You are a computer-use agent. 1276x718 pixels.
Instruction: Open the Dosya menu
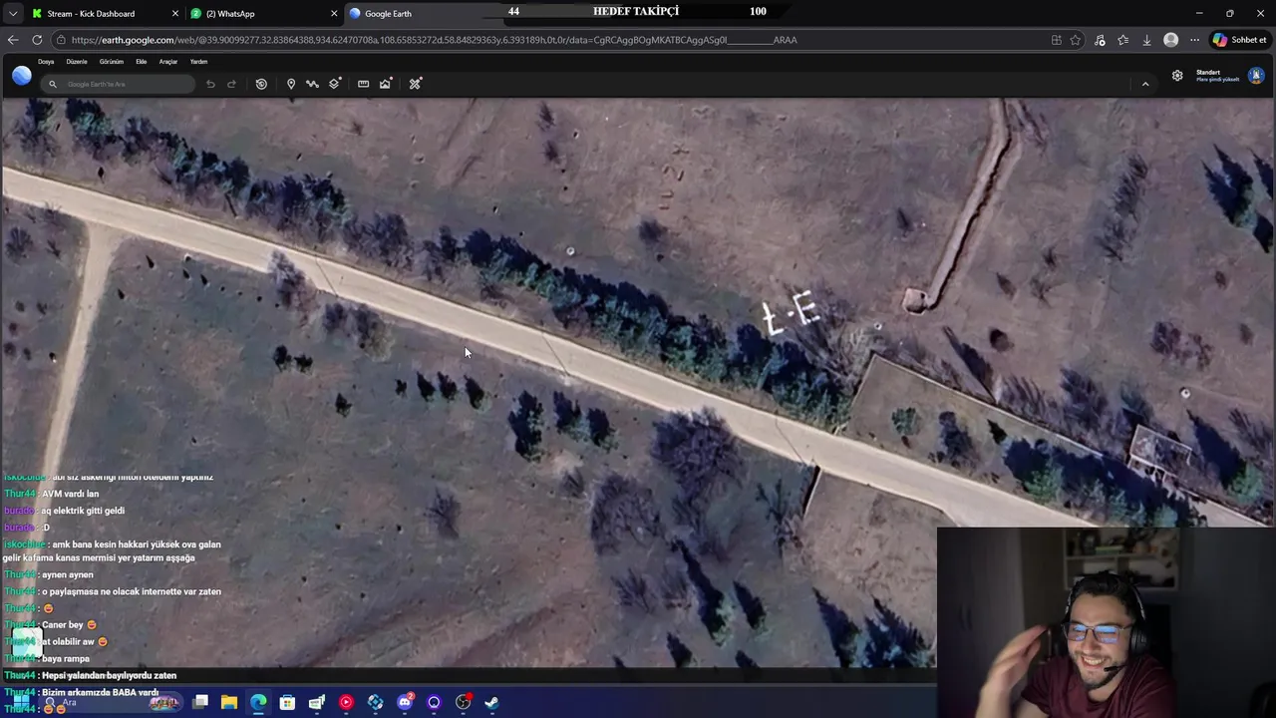[46, 62]
